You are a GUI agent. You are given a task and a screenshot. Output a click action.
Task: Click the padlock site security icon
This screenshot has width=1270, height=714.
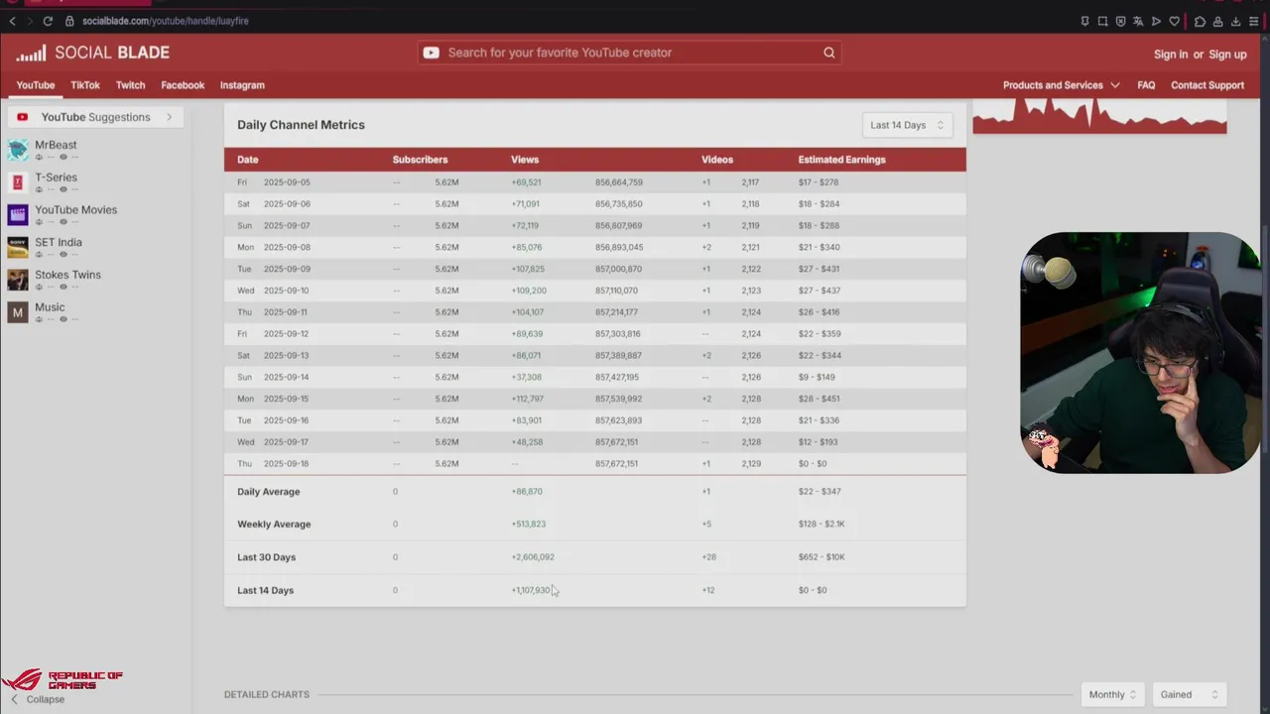click(x=69, y=21)
